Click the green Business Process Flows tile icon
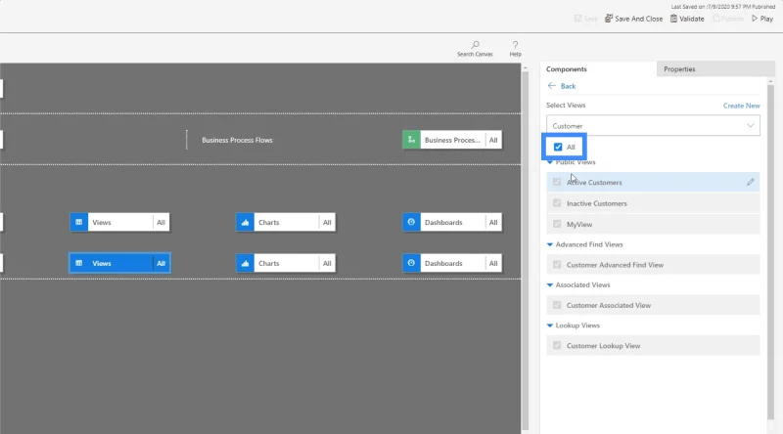The height and width of the screenshot is (434, 783). click(x=411, y=140)
